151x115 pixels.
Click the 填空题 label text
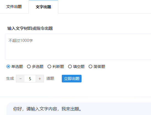pyautogui.click(x=79, y=67)
